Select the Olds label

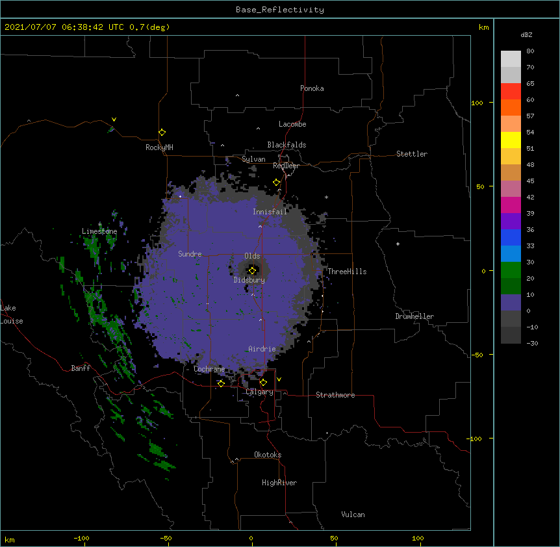(x=252, y=256)
